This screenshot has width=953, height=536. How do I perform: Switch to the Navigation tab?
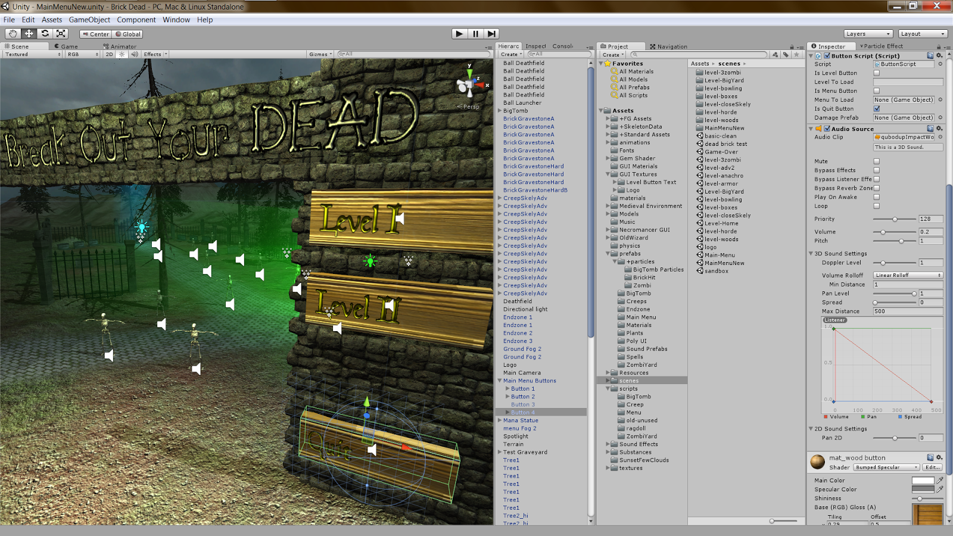click(x=668, y=46)
